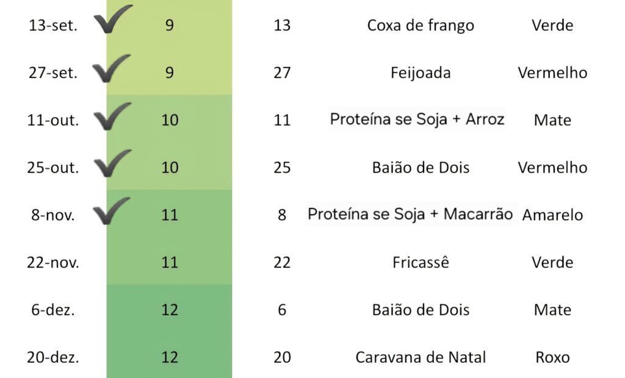Click the green month cell for 22-nov.
625x378 pixels.
click(x=170, y=263)
